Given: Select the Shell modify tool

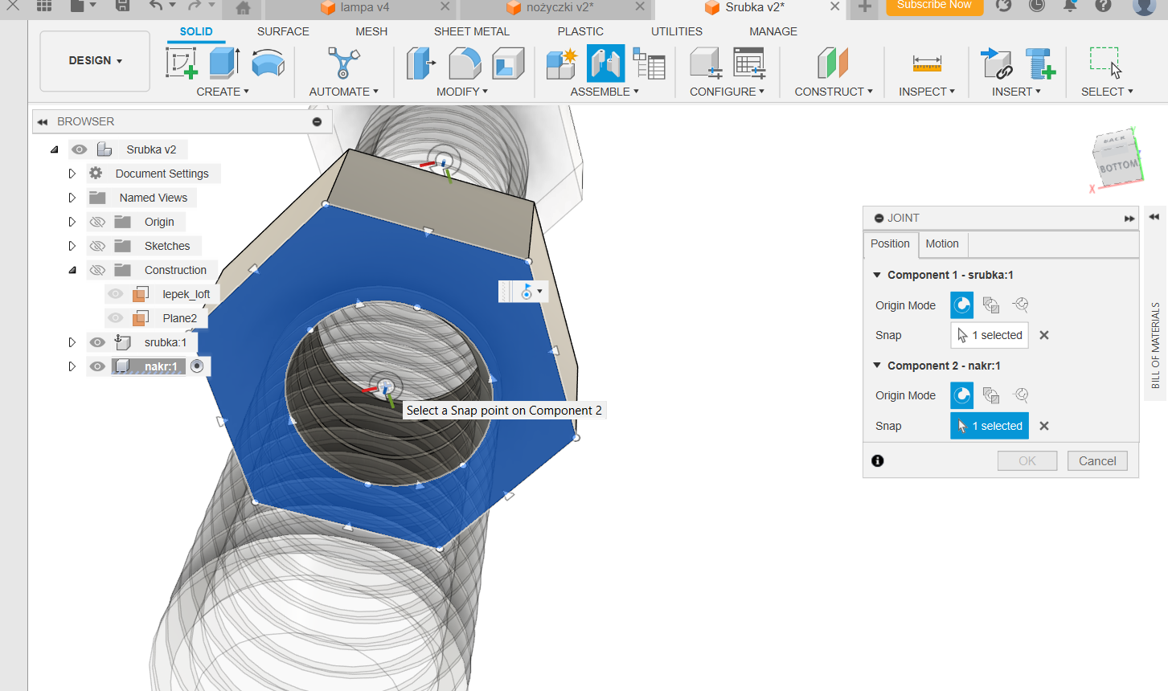Looking at the screenshot, I should pos(508,63).
